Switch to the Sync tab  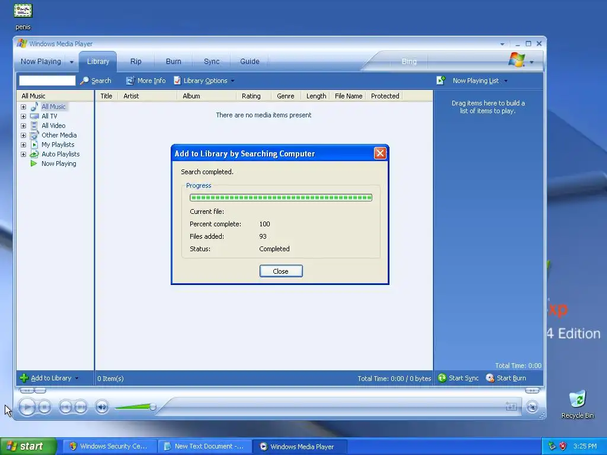point(212,62)
